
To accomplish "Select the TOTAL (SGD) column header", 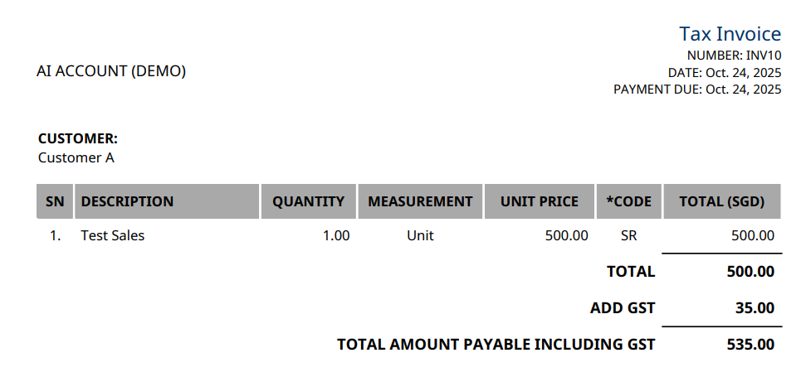I will click(x=721, y=201).
